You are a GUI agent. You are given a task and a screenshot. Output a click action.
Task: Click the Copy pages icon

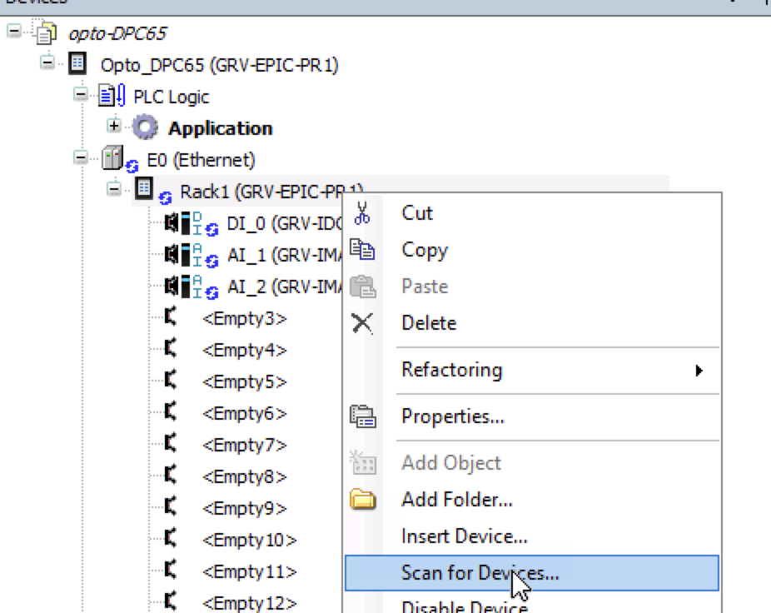point(362,249)
